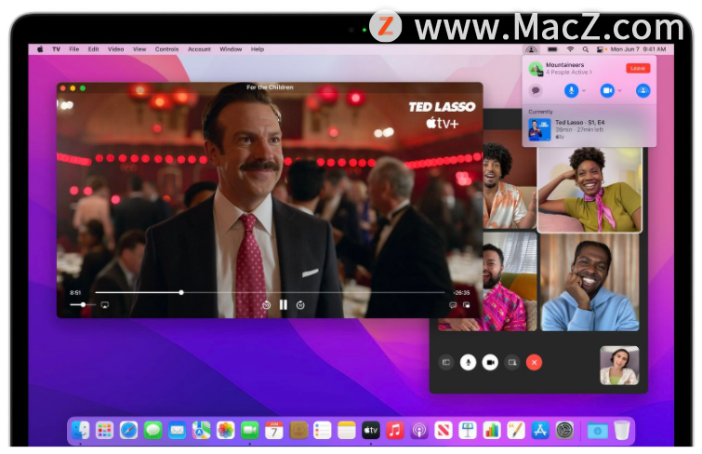Viewport: 702px width, 454px height.
Task: Enable picture-in-picture in the TV player
Action: (x=467, y=305)
